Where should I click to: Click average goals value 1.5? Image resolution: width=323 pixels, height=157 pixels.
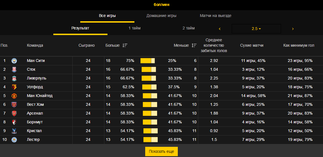click(x=214, y=140)
